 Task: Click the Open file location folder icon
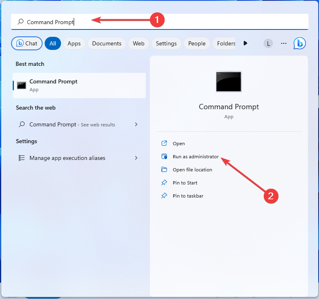[164, 169]
